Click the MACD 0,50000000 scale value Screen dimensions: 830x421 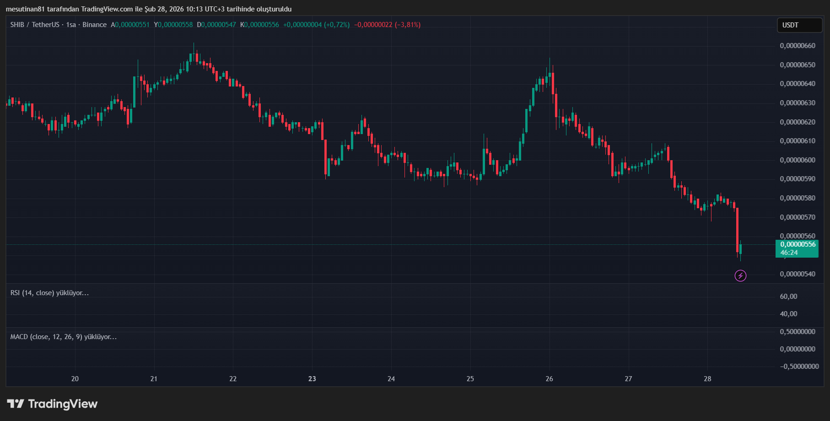(798, 332)
